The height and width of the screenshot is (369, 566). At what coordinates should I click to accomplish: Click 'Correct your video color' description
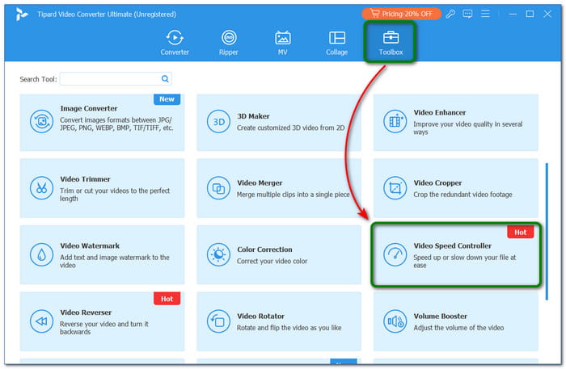272,261
